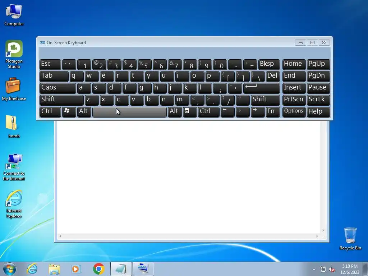
Task: Click the letter q key
Action: pos(77,77)
